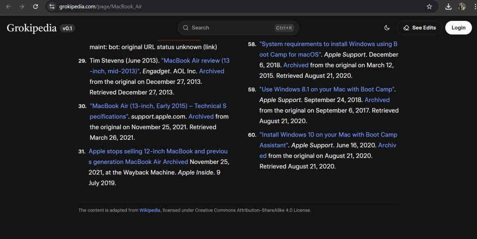Open the browser downloads icon
The height and width of the screenshot is (239, 477).
click(448, 7)
